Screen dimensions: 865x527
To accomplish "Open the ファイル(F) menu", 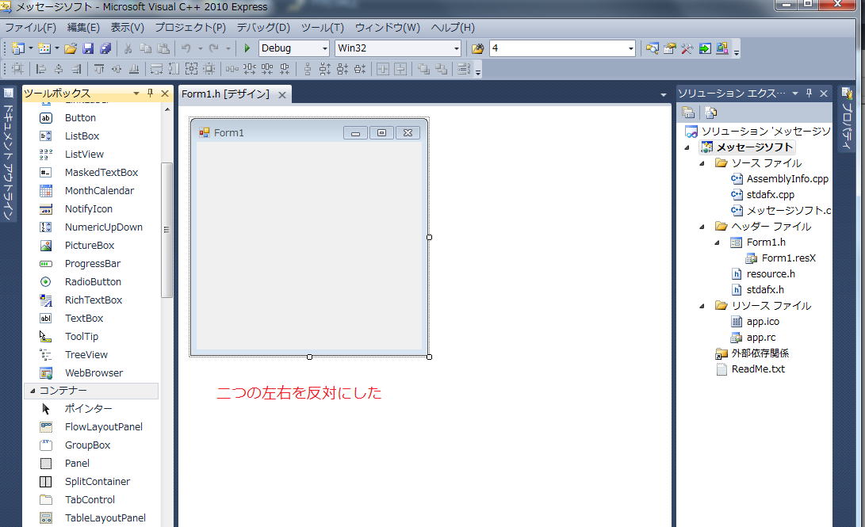I will (x=30, y=28).
